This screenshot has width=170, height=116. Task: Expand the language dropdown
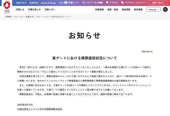coord(153,9)
